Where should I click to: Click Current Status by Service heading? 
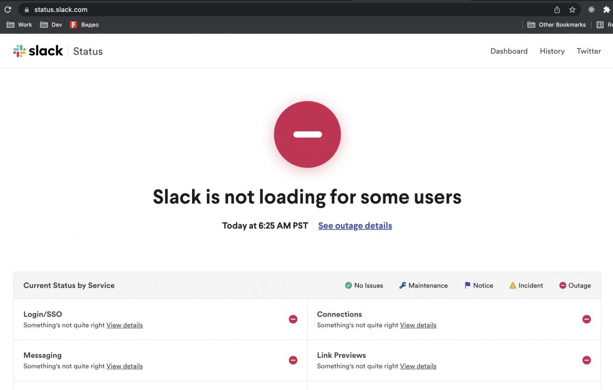(69, 285)
